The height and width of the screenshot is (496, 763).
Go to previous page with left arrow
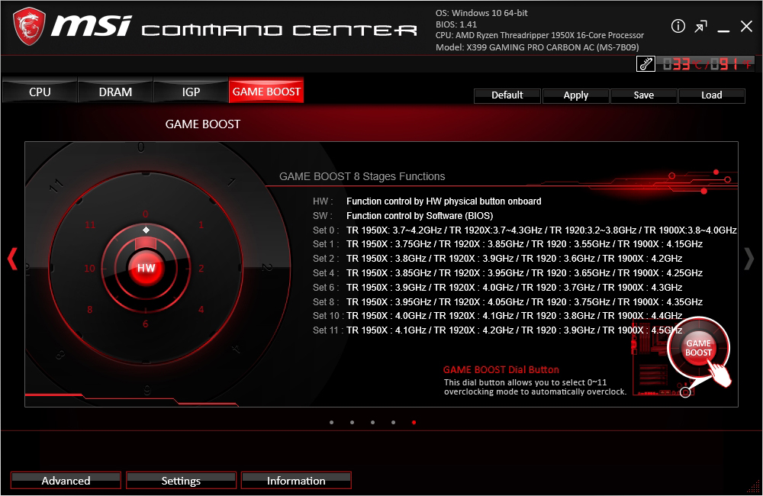(x=12, y=259)
